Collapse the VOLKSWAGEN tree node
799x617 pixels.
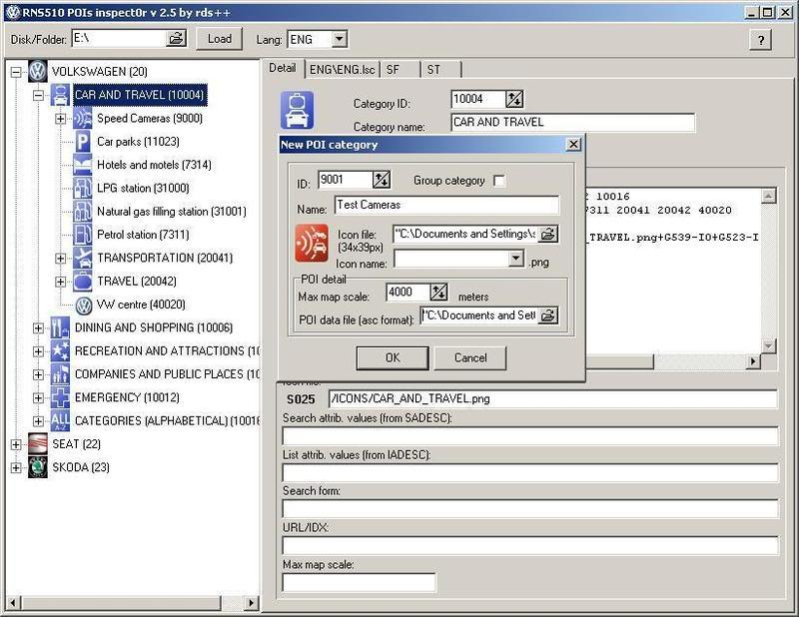click(16, 72)
